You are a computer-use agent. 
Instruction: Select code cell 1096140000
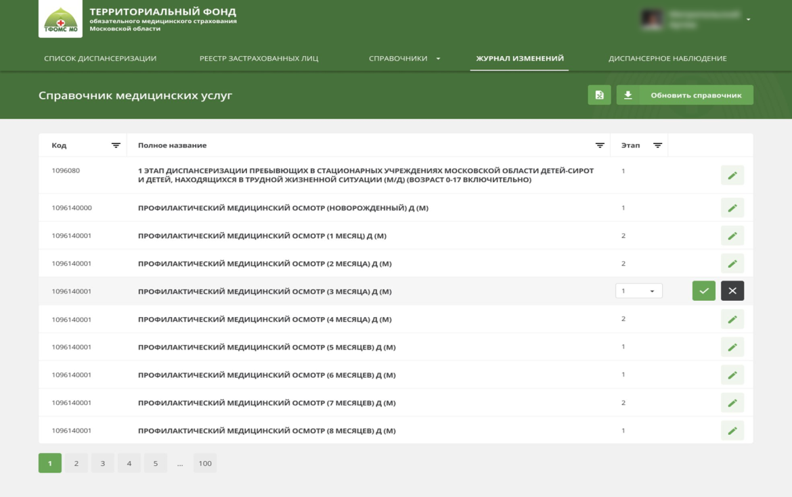click(x=72, y=208)
